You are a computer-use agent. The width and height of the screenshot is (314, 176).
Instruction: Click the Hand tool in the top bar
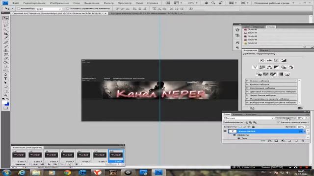click(x=206, y=3)
